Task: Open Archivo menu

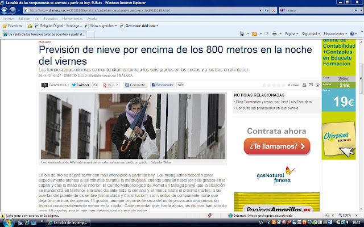Action: click(x=9, y=19)
